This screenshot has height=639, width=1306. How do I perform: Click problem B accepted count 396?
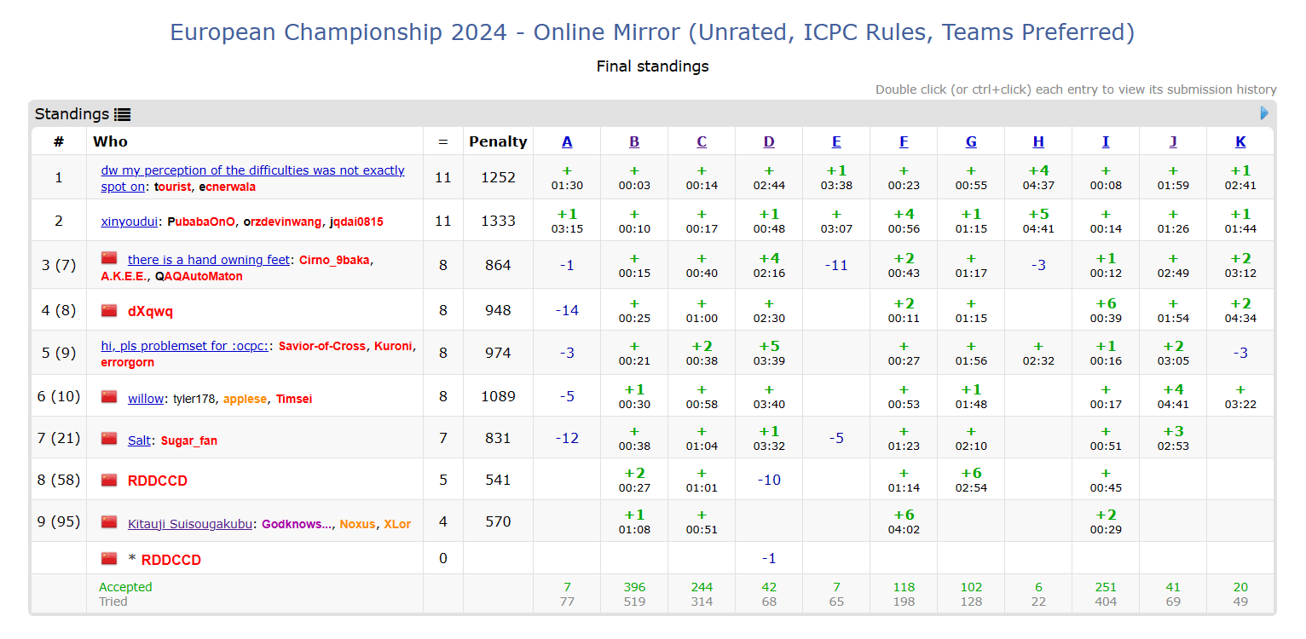(x=634, y=587)
